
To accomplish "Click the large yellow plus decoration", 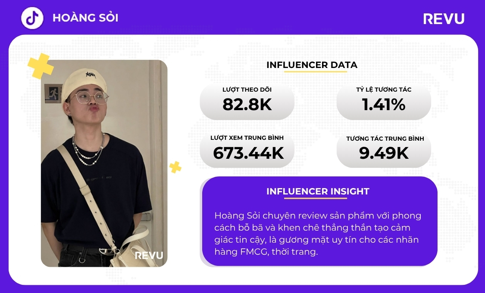I will (41, 66).
